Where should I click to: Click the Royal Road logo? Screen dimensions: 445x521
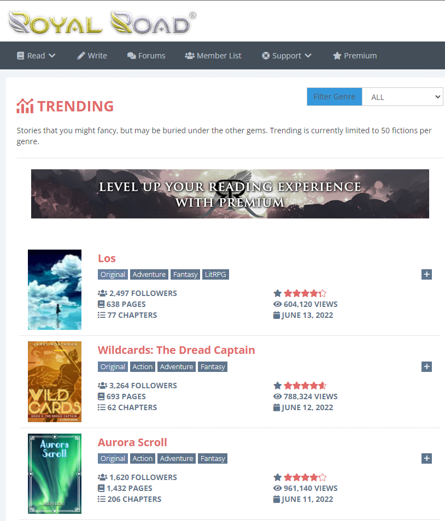tap(102, 23)
